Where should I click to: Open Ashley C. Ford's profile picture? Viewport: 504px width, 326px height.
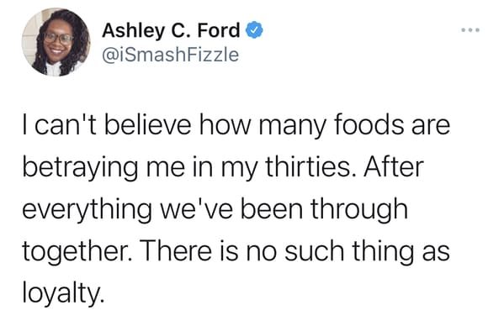(x=56, y=42)
